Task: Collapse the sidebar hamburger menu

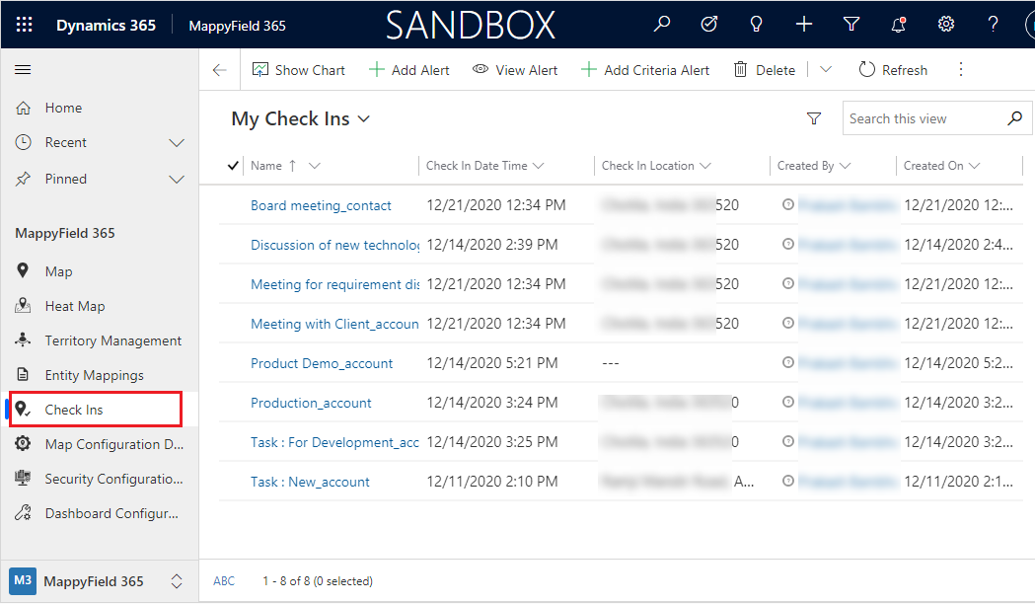Action: pyautogui.click(x=23, y=69)
